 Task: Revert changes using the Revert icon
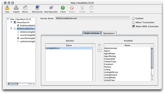pyautogui.click(x=25, y=8)
